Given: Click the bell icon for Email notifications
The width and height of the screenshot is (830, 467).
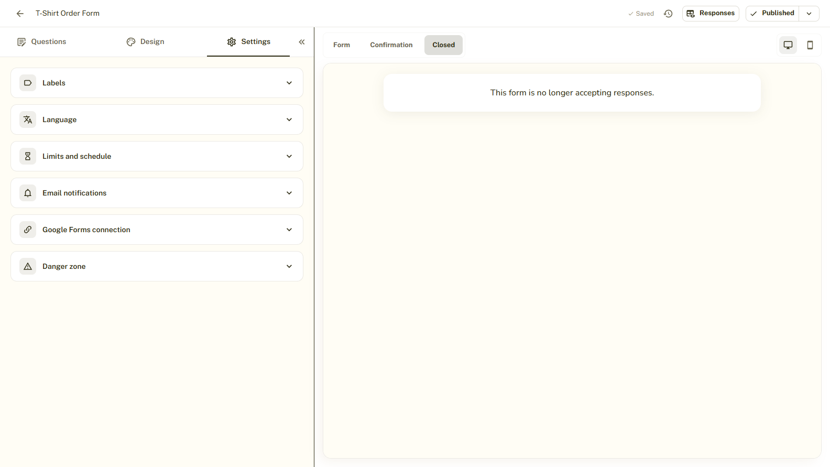Looking at the screenshot, I should click(x=28, y=193).
